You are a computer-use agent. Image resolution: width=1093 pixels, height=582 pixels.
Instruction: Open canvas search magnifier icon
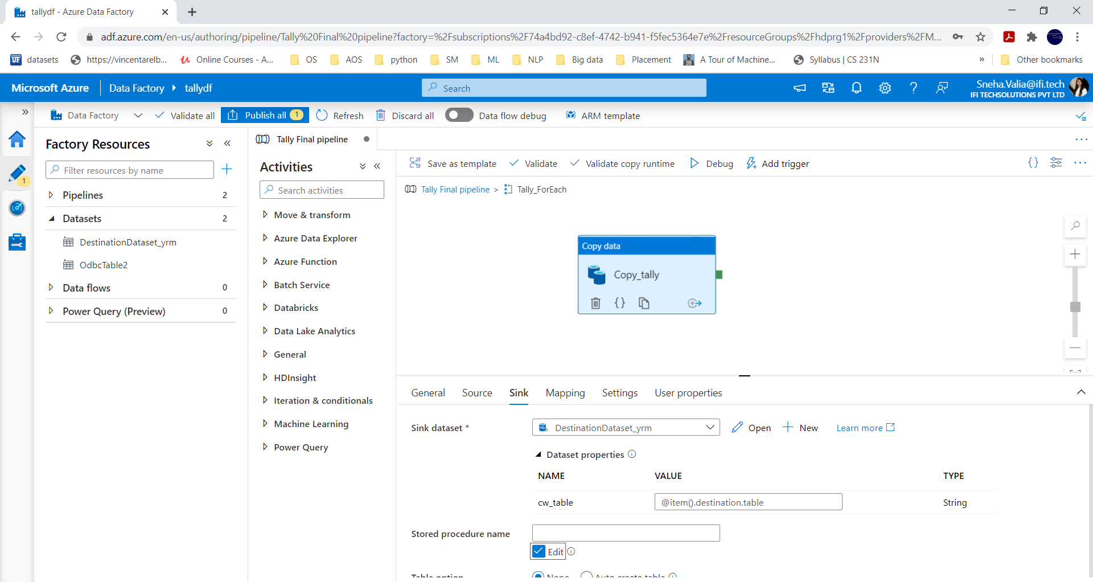coord(1075,226)
